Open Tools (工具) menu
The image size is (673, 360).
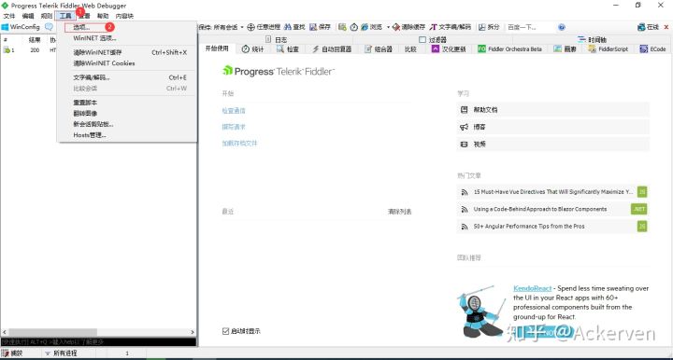click(65, 16)
